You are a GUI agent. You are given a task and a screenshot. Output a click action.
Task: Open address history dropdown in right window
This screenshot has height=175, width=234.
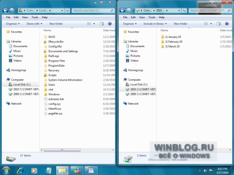click(x=179, y=11)
